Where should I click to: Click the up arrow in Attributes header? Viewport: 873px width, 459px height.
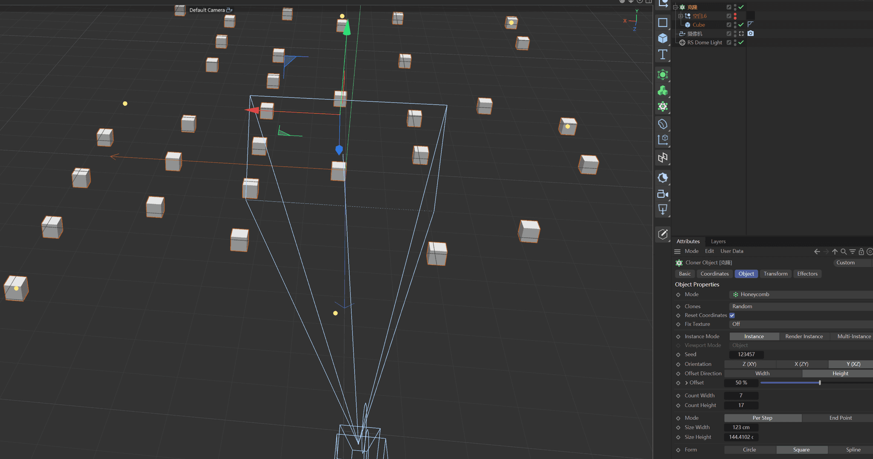(835, 251)
